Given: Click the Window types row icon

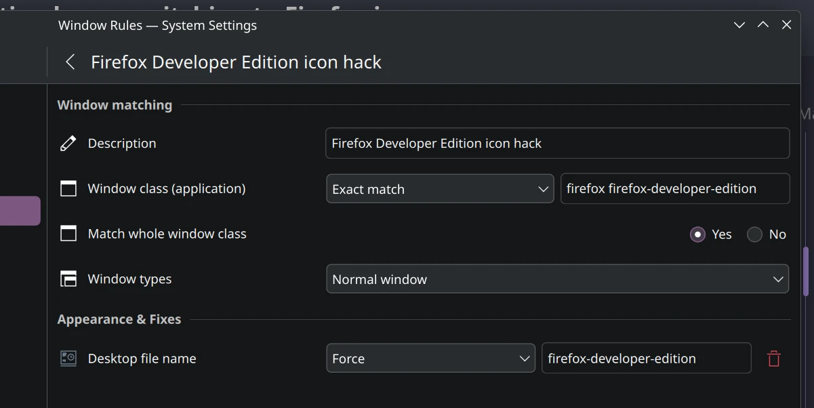Looking at the screenshot, I should point(68,279).
